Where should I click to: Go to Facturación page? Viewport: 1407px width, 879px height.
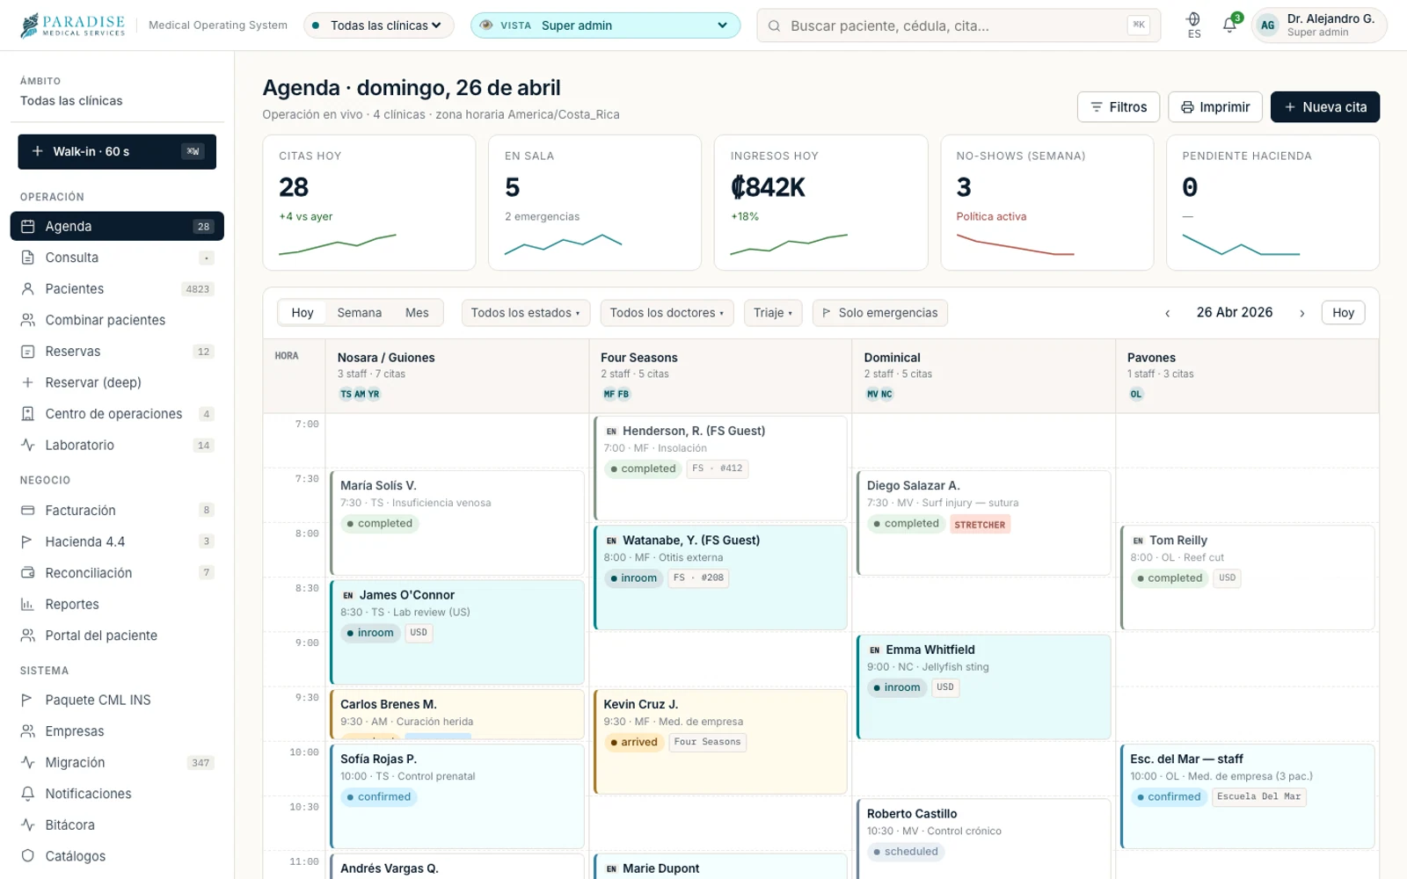click(x=117, y=510)
